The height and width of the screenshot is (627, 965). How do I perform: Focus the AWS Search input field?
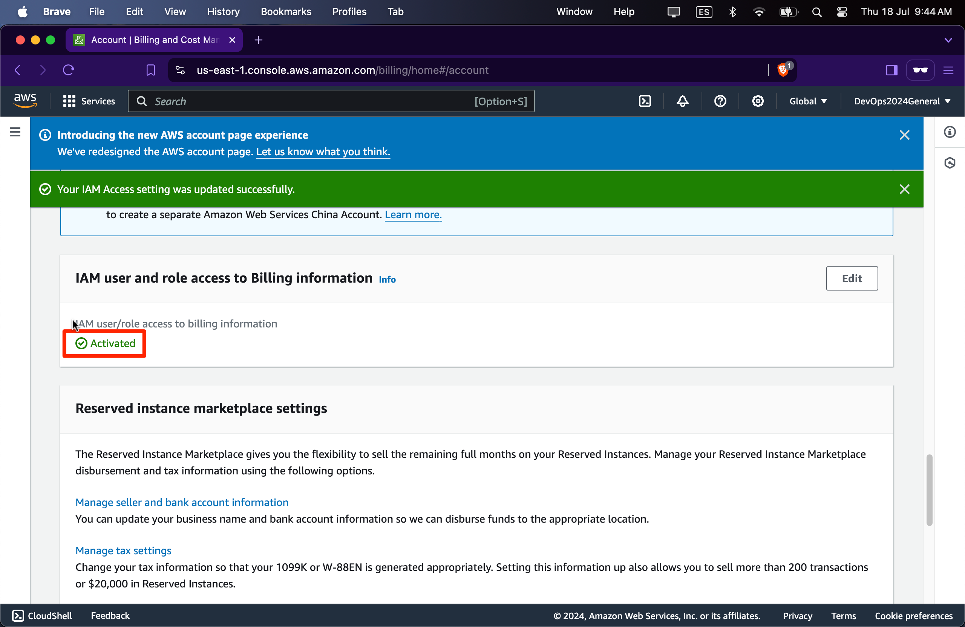[x=308, y=101]
